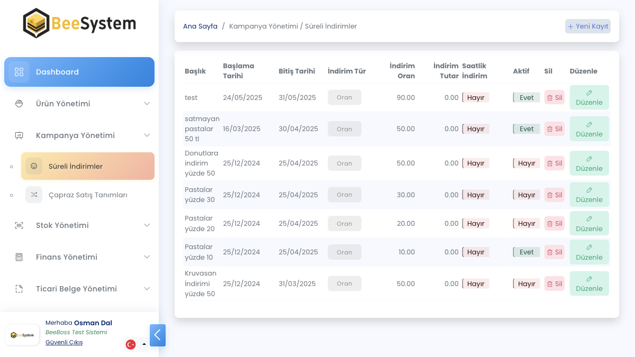
Task: Click the Güvenli Çıkış logout link
Action: [x=64, y=342]
